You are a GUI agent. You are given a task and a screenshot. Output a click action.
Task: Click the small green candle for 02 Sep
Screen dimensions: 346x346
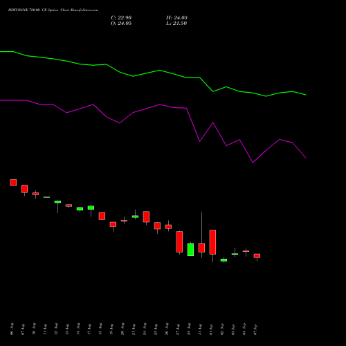(224, 260)
